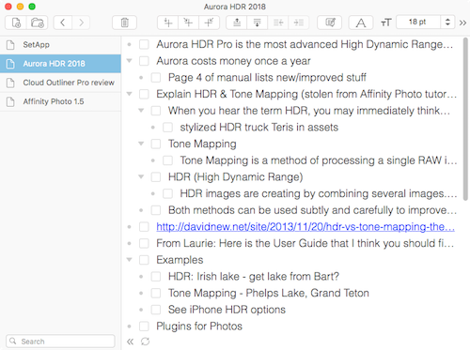Click the sync refresh icon at the bottom
The width and height of the screenshot is (470, 350).
click(x=145, y=342)
